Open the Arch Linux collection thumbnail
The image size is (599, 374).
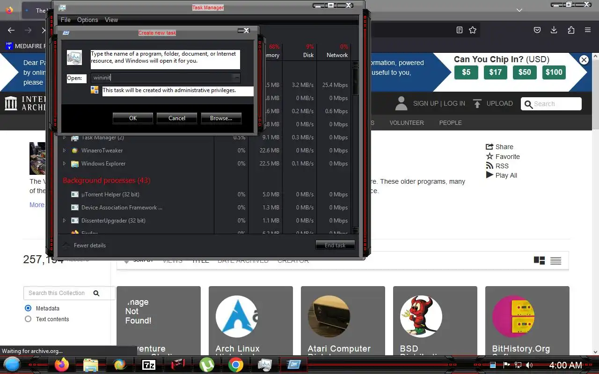[236, 316]
